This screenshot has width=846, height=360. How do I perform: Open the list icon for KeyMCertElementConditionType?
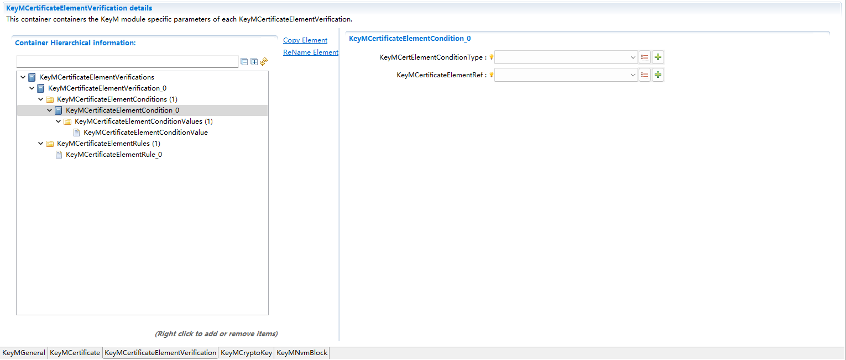click(644, 57)
